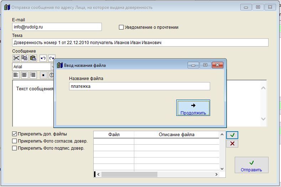Click the Тема subject field
The image size is (281, 187).
[140, 43]
